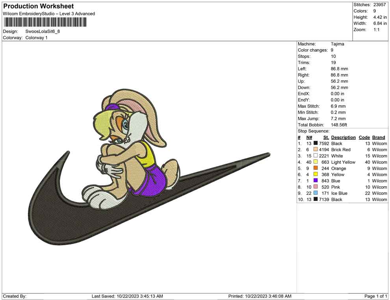Click the design name 'SwoosLolaSit6_8'
390x300 pixels.
pos(43,31)
